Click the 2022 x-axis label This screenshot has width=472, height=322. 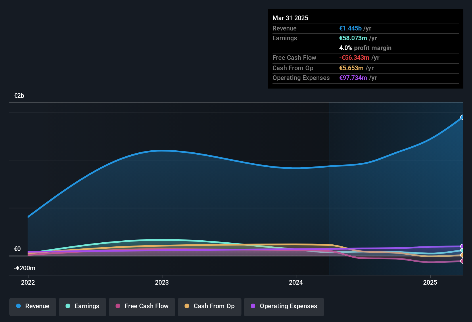click(x=28, y=282)
